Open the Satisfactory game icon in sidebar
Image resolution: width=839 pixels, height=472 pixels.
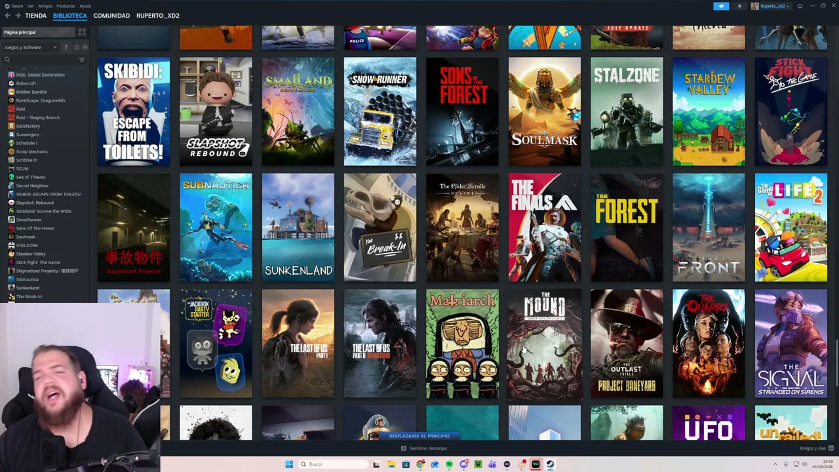11,126
